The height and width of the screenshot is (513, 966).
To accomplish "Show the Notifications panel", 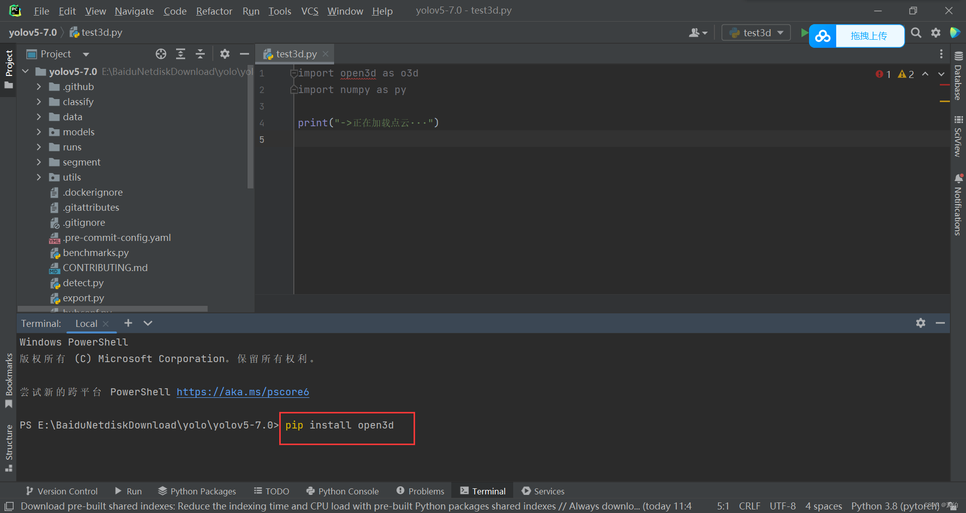I will [x=957, y=206].
